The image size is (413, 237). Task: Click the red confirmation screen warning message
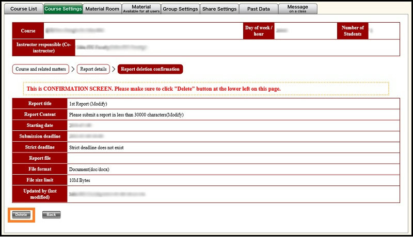pos(153,89)
